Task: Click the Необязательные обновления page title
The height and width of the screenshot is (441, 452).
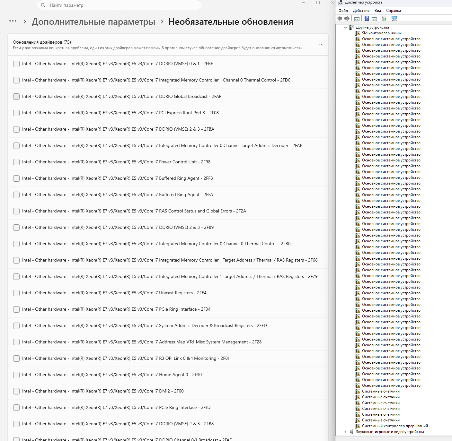Action: click(x=231, y=22)
